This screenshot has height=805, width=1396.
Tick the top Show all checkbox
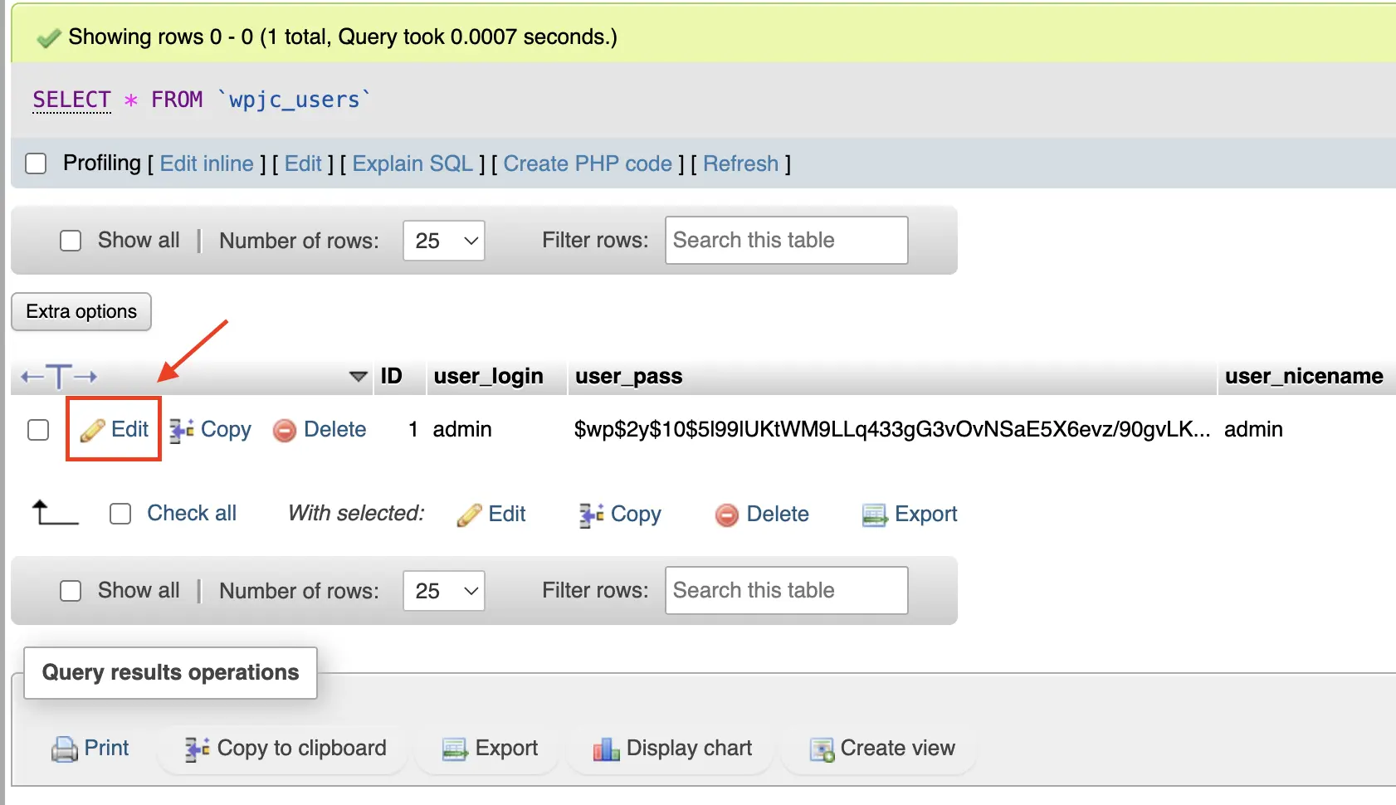point(71,241)
